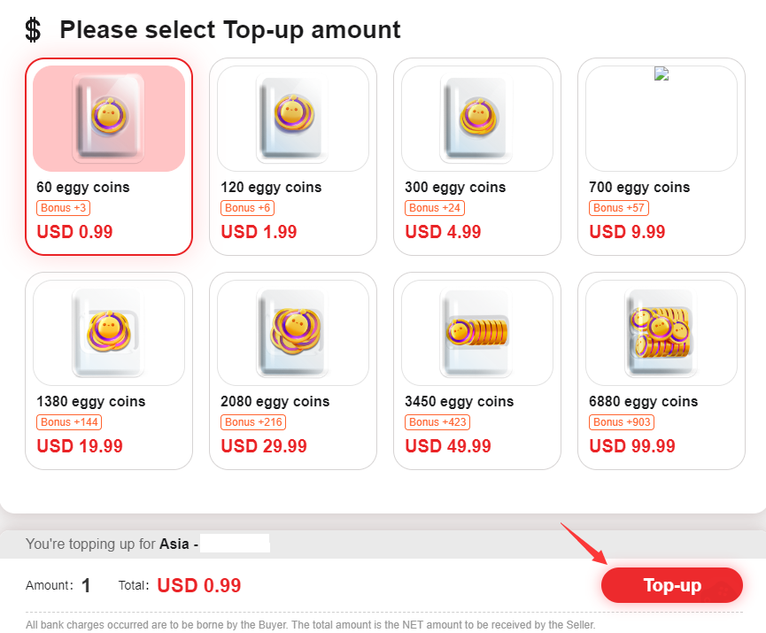Click the Bonus +24 tag
Viewport: 766px width, 633px height.
[435, 208]
